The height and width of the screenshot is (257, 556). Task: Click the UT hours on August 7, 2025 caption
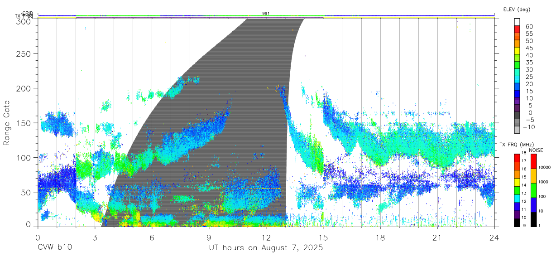click(x=266, y=248)
